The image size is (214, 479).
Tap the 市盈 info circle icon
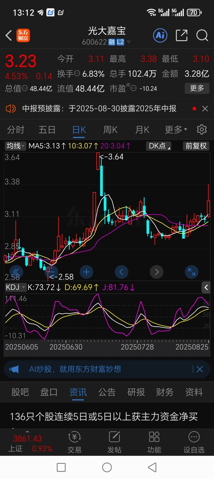[x=134, y=88]
